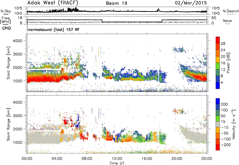Click the 'Power [dB]' colorbar label
Viewport: 239px width, 165px height.
228,63
